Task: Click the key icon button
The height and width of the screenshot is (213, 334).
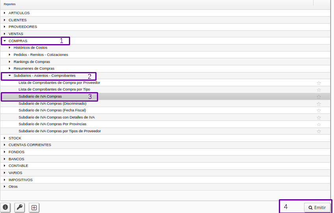Action: (x=20, y=207)
